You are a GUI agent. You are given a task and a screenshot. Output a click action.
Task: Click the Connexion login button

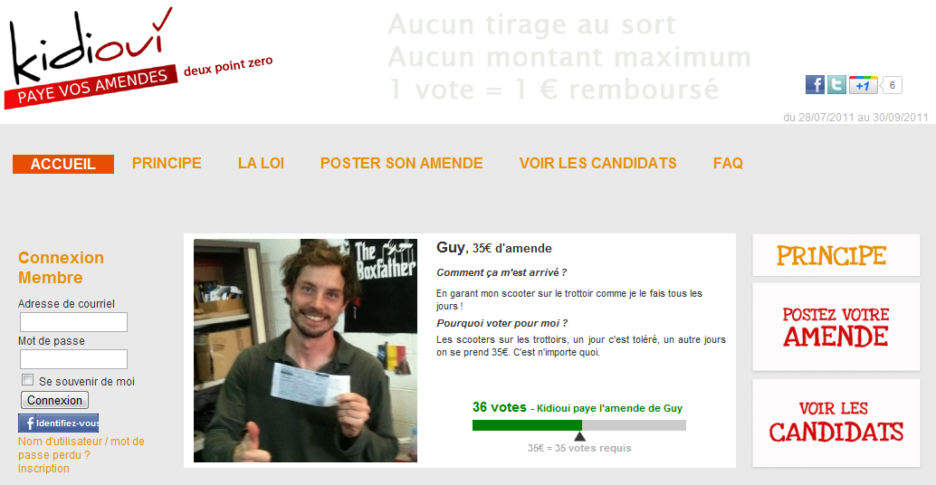pos(55,400)
